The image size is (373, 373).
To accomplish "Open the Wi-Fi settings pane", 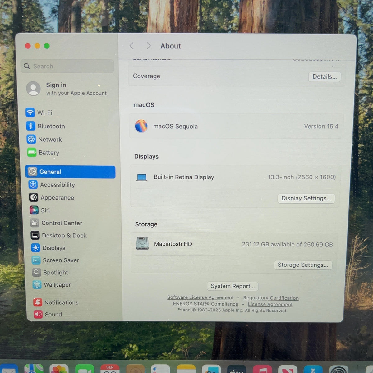I will pos(39,113).
